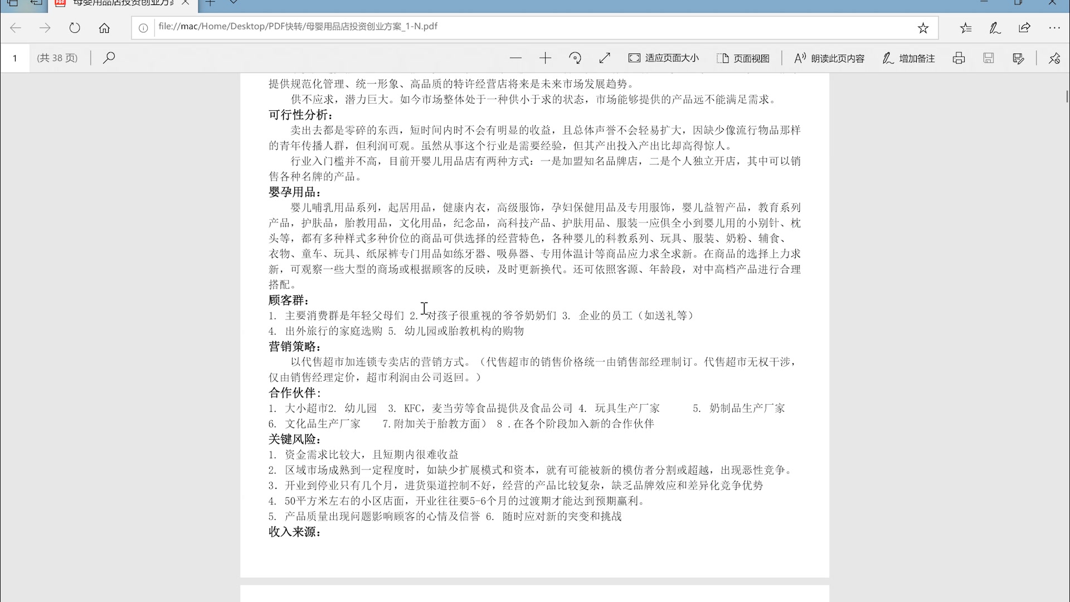Go back to the previous page
This screenshot has width=1070, height=602.
[x=16, y=28]
